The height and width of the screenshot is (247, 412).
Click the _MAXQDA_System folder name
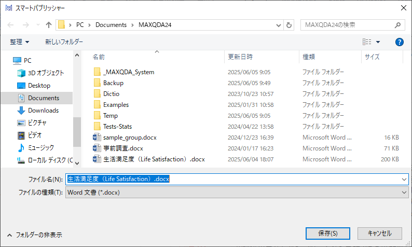[129, 72]
